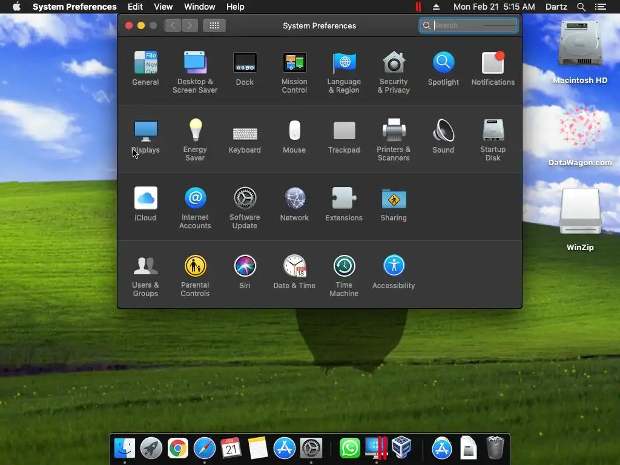Open Launchpad from the Dock
620x465 pixels.
(151, 448)
